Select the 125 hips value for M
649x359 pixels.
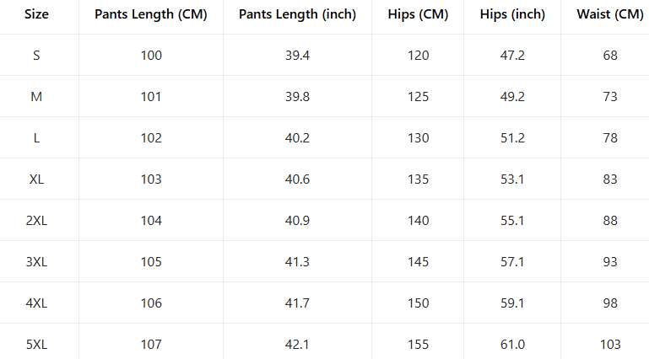click(x=418, y=97)
